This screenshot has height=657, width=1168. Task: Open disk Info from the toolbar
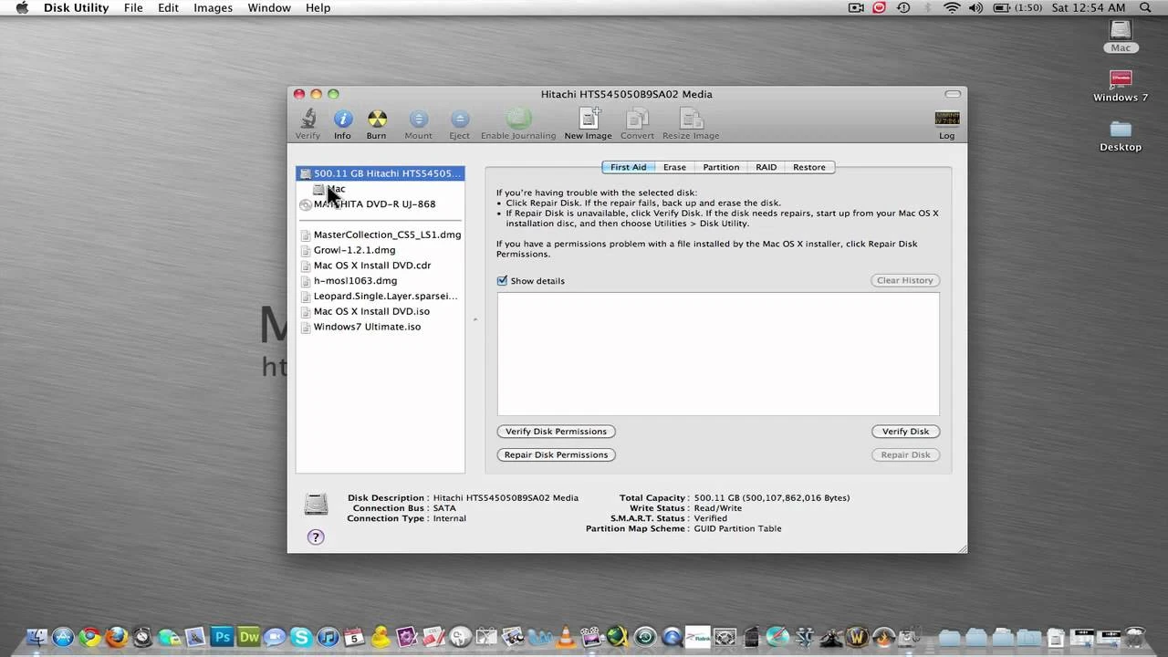tap(342, 119)
